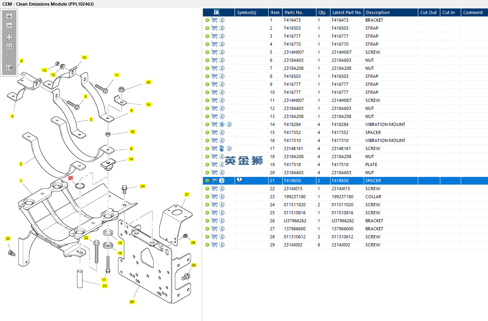Click the red callout 21 in diagram
This screenshot has width=488, height=321.
(71, 178)
